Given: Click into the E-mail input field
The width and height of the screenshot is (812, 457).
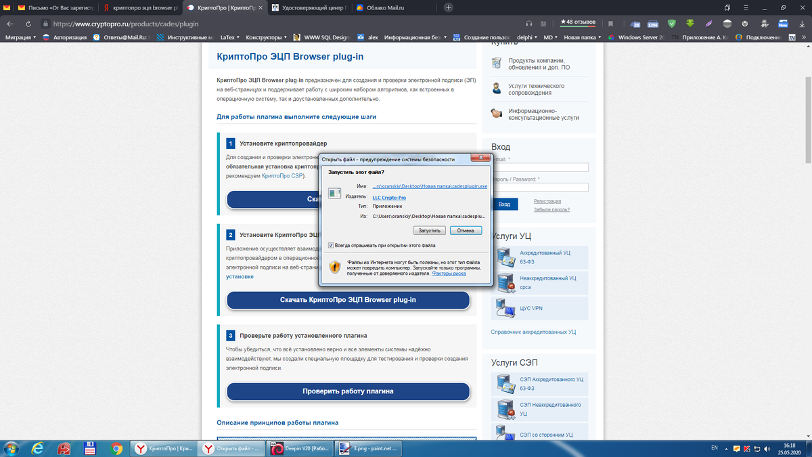Looking at the screenshot, I should tap(540, 167).
